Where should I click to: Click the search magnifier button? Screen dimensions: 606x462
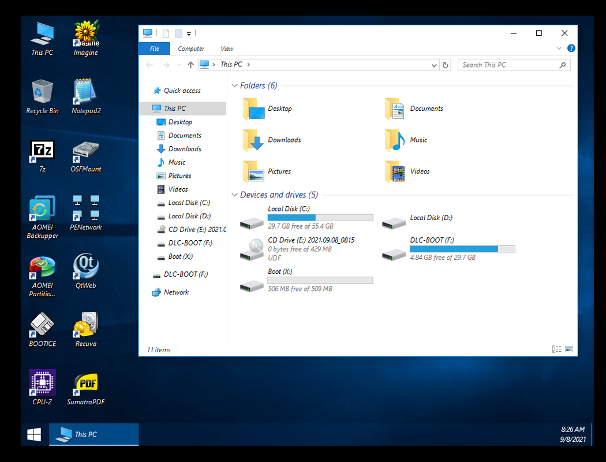(x=563, y=65)
